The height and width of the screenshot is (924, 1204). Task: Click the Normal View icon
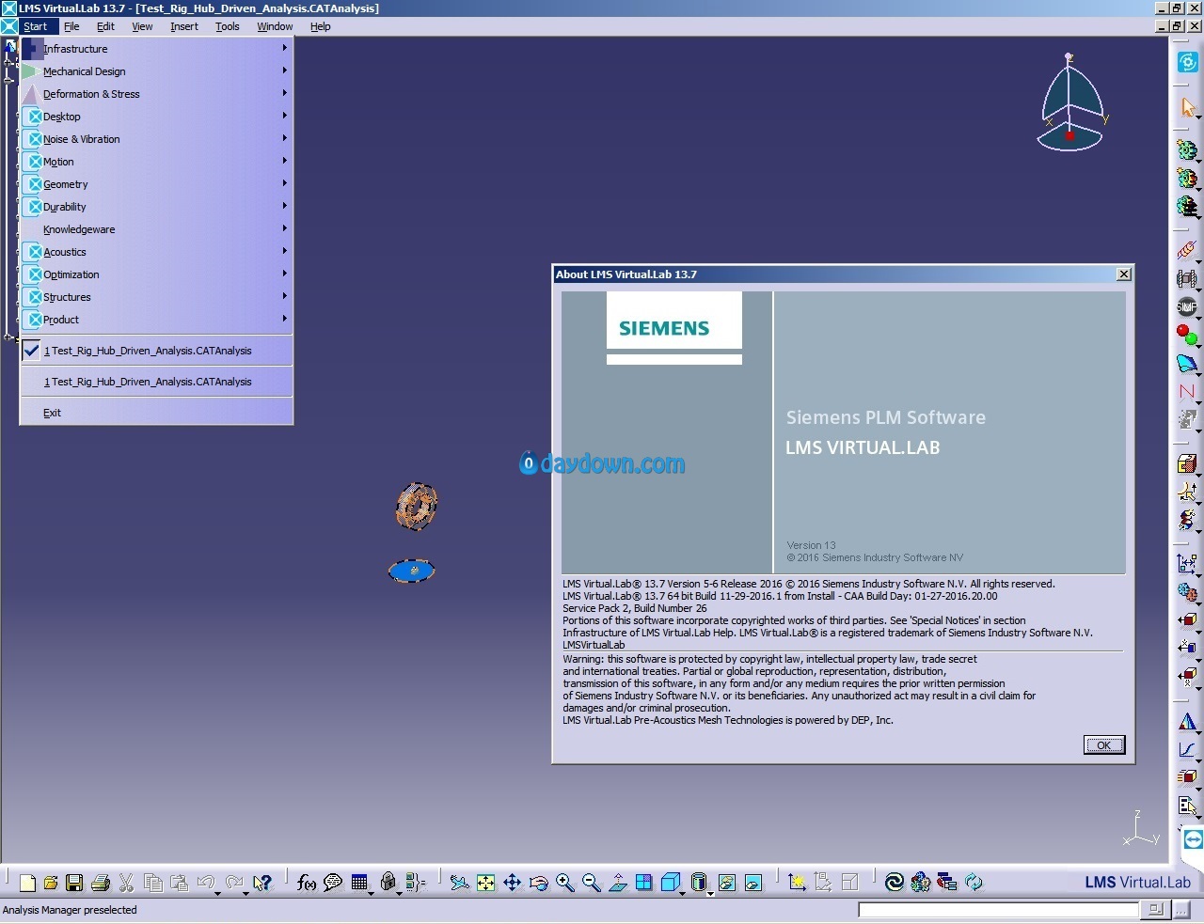point(618,883)
